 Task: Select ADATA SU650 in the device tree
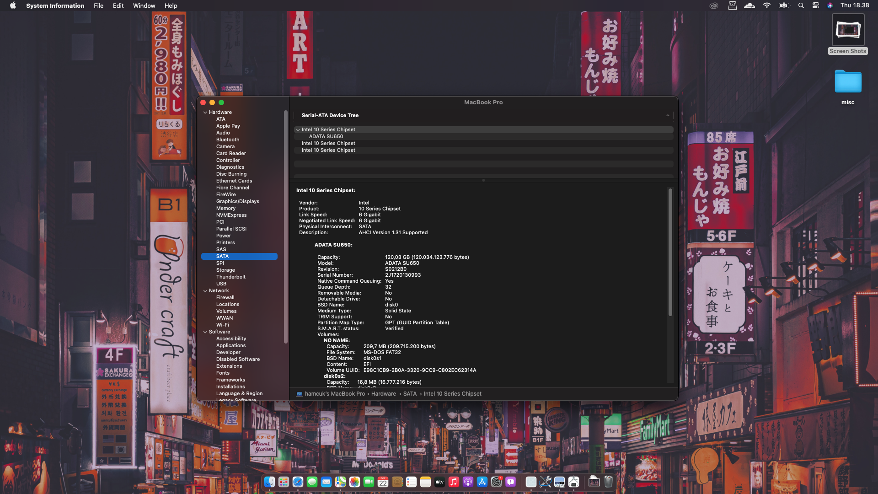[326, 136]
